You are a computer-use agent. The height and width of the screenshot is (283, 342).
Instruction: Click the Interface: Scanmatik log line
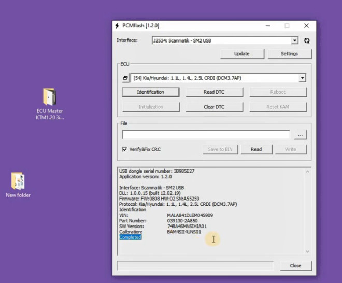[152, 188]
